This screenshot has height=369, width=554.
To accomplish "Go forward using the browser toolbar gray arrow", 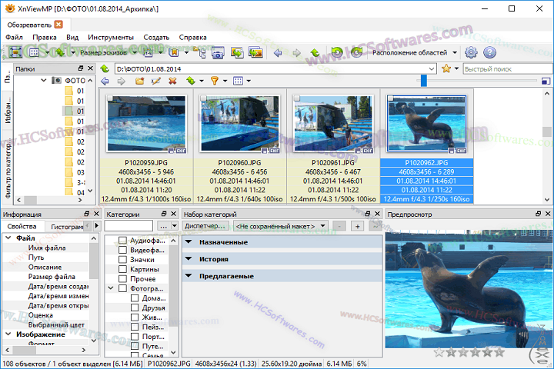I will 122,81.
